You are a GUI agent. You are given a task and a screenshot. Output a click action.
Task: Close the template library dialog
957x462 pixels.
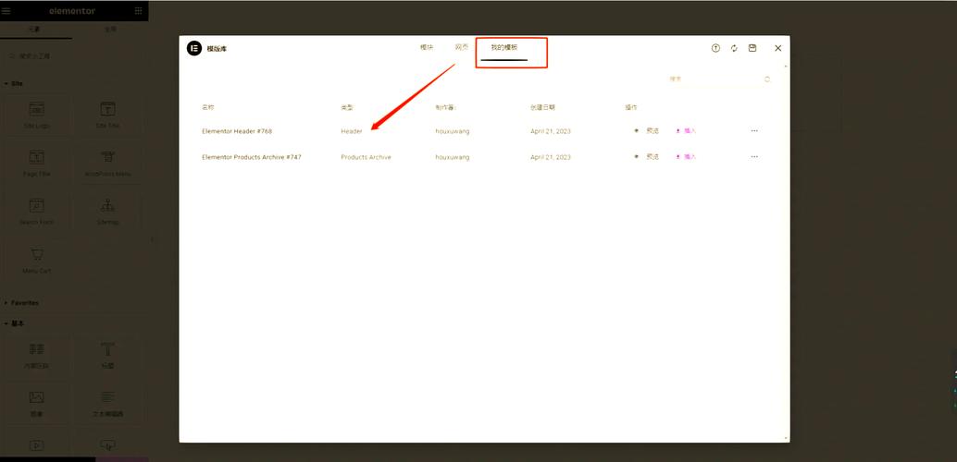pos(778,48)
